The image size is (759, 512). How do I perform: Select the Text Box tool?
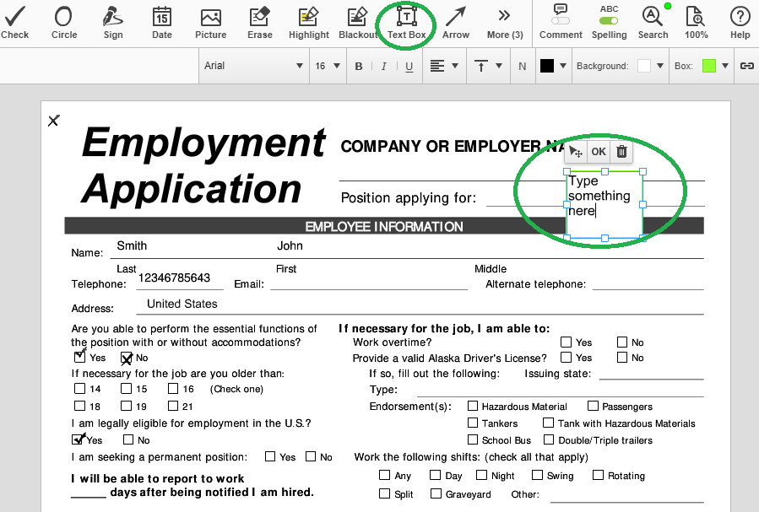tap(407, 23)
